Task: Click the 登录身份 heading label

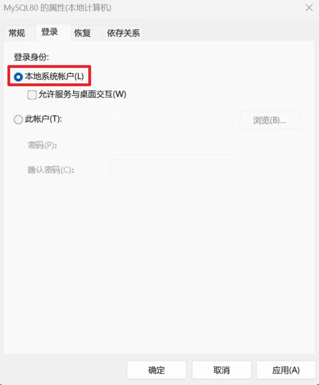Action: 31,57
